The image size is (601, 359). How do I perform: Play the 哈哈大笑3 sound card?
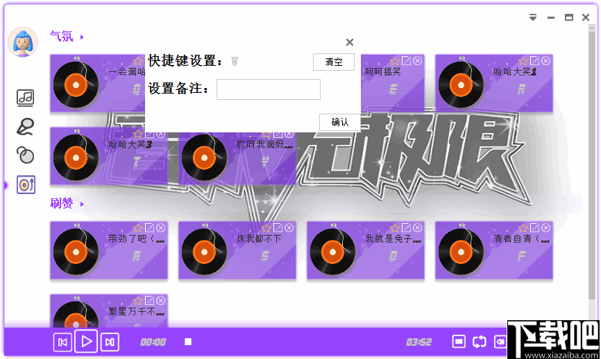(x=76, y=157)
